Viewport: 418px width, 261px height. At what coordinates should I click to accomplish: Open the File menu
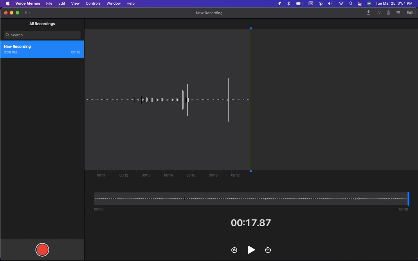49,3
